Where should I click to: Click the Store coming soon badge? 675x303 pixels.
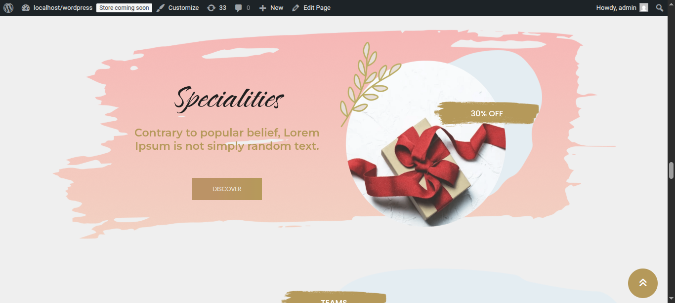(x=124, y=8)
